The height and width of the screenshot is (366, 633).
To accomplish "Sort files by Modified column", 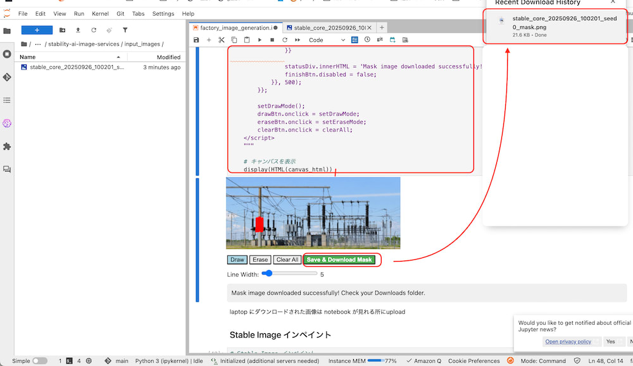I will click(156, 57).
